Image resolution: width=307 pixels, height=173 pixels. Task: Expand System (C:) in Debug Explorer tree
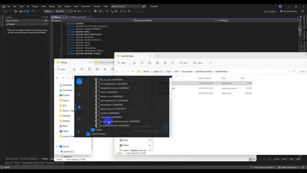coord(58,152)
